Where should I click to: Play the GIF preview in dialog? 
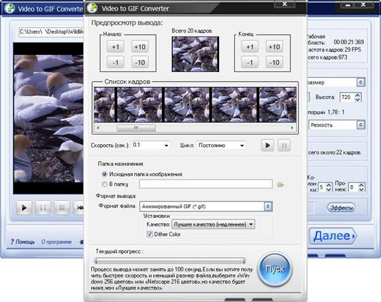(267, 146)
